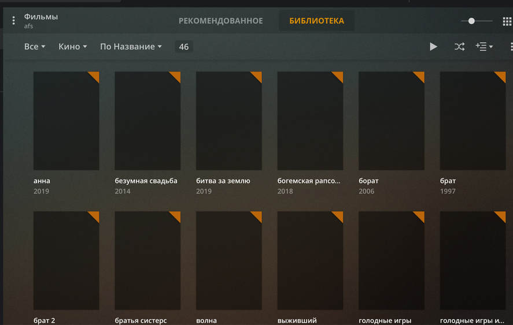This screenshot has width=513, height=325.
Task: Open the брат 1997 poster thumbnail
Action: click(473, 121)
